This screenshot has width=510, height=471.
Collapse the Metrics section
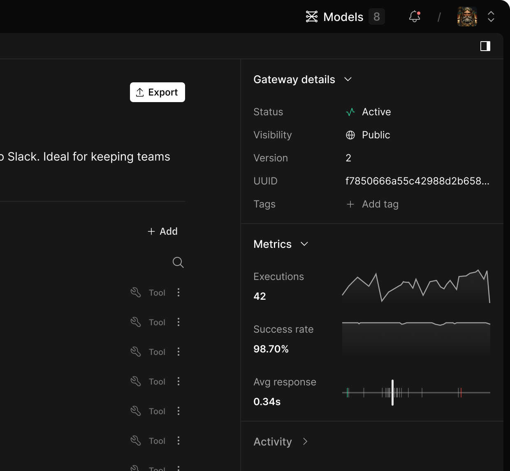[x=304, y=244]
